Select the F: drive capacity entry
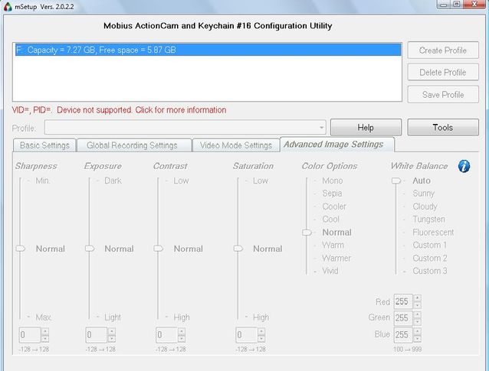 pyautogui.click(x=208, y=50)
